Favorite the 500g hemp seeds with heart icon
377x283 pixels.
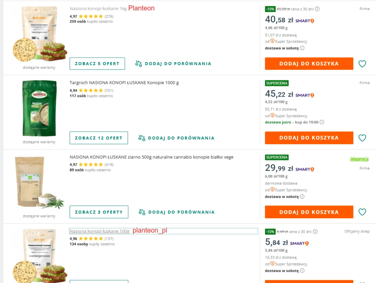[362, 212]
